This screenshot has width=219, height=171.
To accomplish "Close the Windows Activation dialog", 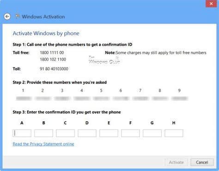I will (x=211, y=4).
